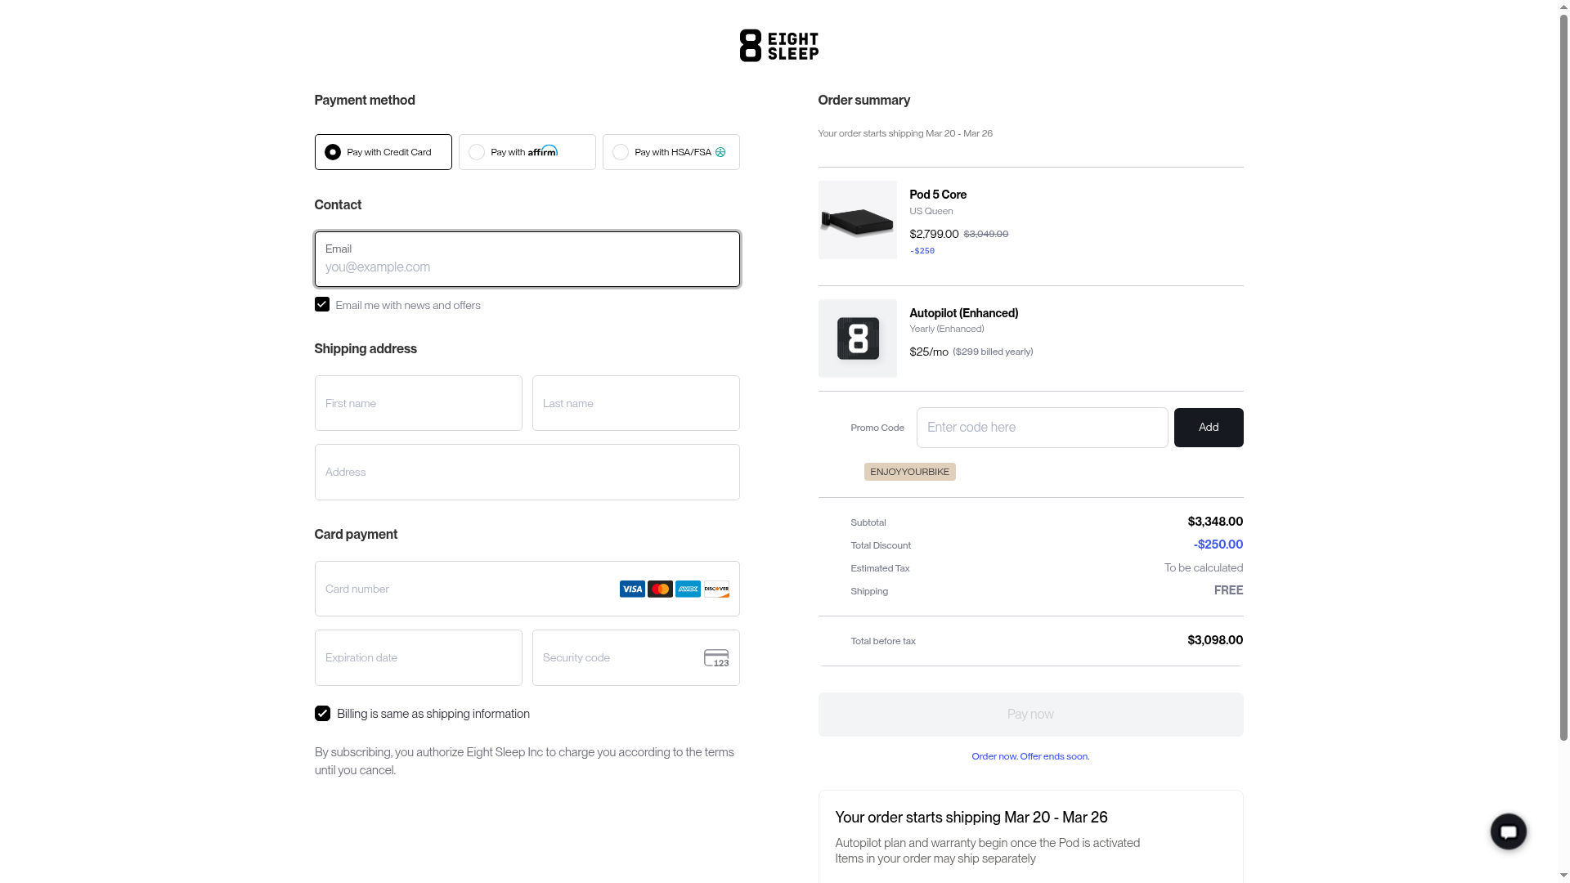Toggle Billing is same as shipping checkbox
The image size is (1570, 883).
[322, 714]
